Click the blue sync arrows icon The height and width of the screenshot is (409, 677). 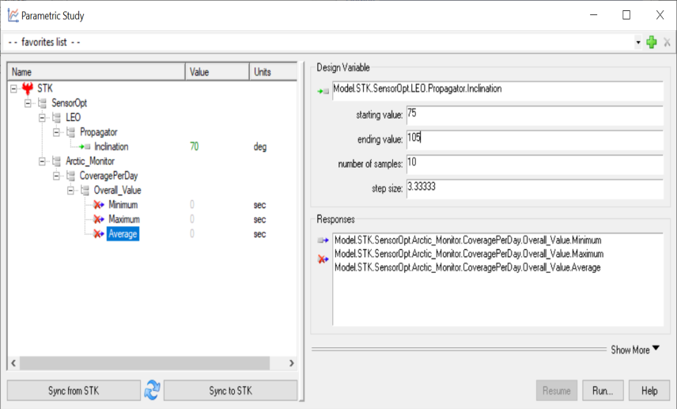(152, 390)
